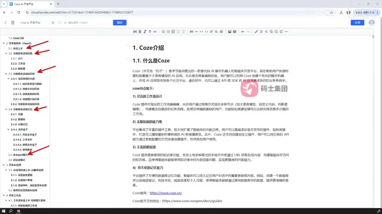Viewport: 382px width, 214px height.
Task: Insert a table into the note
Action: tap(235, 32)
